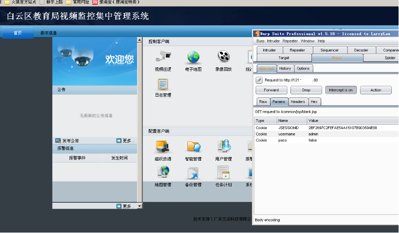Open the Intruder menu in Burp
399x233 pixels.
(x=273, y=41)
